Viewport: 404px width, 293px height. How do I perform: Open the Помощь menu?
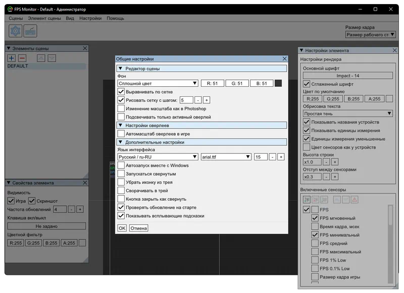(x=115, y=18)
